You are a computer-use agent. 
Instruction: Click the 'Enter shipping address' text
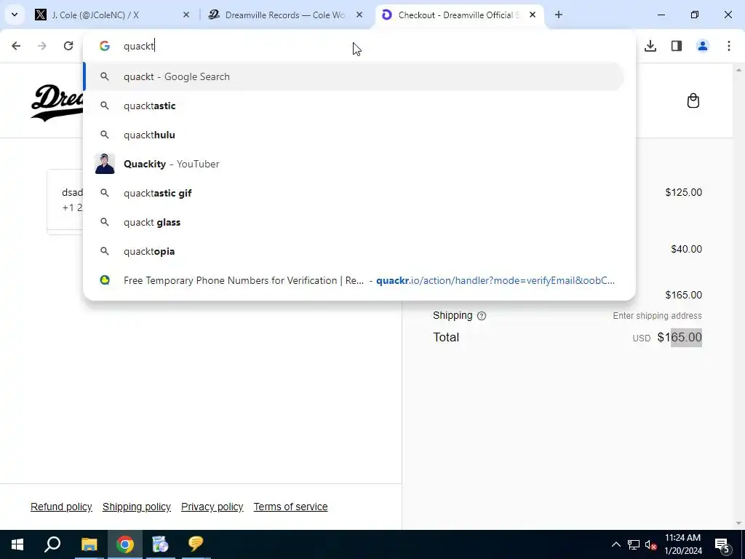tap(657, 316)
